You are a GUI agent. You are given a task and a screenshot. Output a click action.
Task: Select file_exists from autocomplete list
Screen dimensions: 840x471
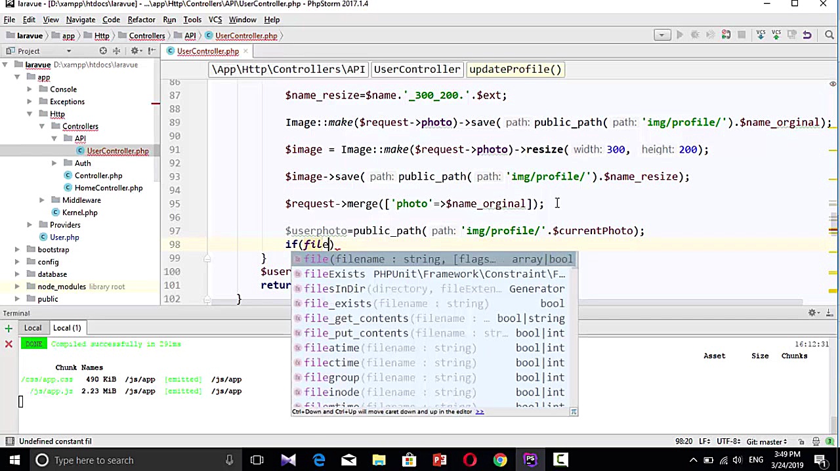337,304
